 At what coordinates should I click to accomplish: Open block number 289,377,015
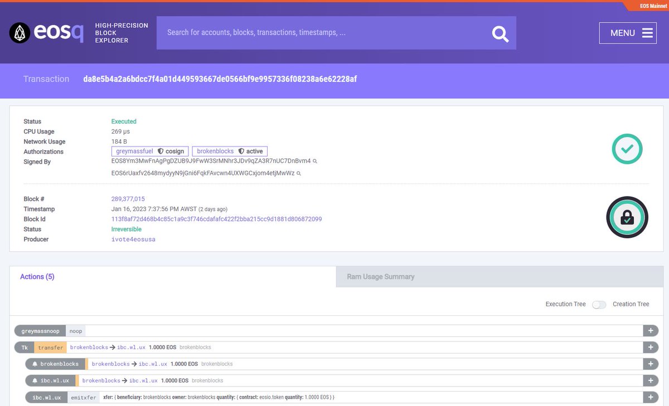click(x=128, y=199)
